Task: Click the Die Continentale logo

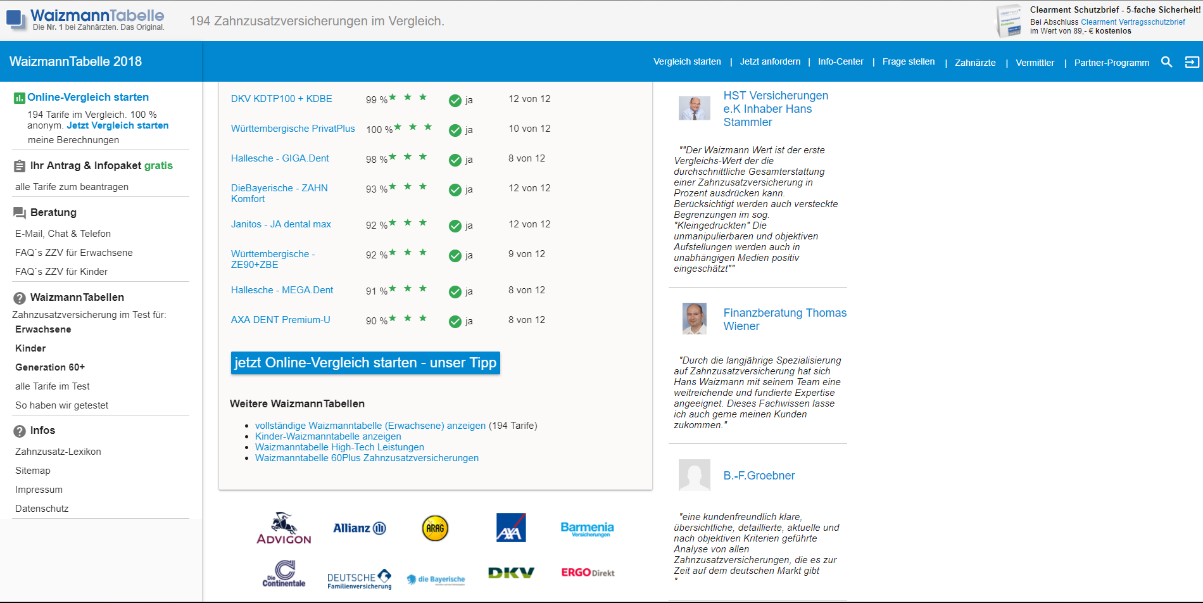Action: 284,573
